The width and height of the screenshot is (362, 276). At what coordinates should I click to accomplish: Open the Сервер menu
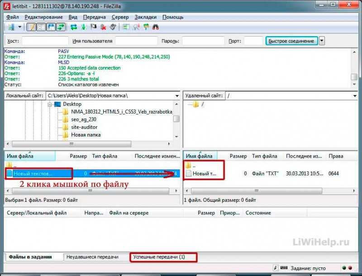pos(120,17)
